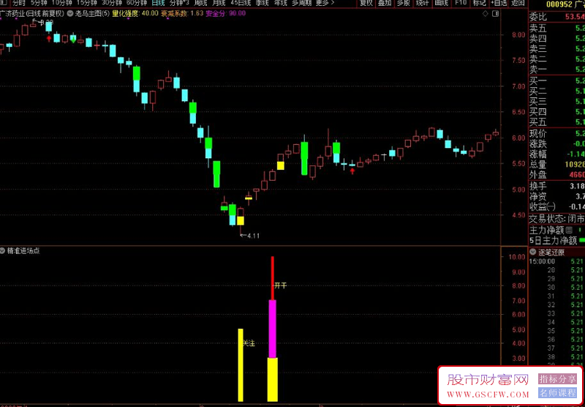Viewport: 585px width, 407px height.
Task: Click the 换手 turnover row
Action: [x=557, y=186]
